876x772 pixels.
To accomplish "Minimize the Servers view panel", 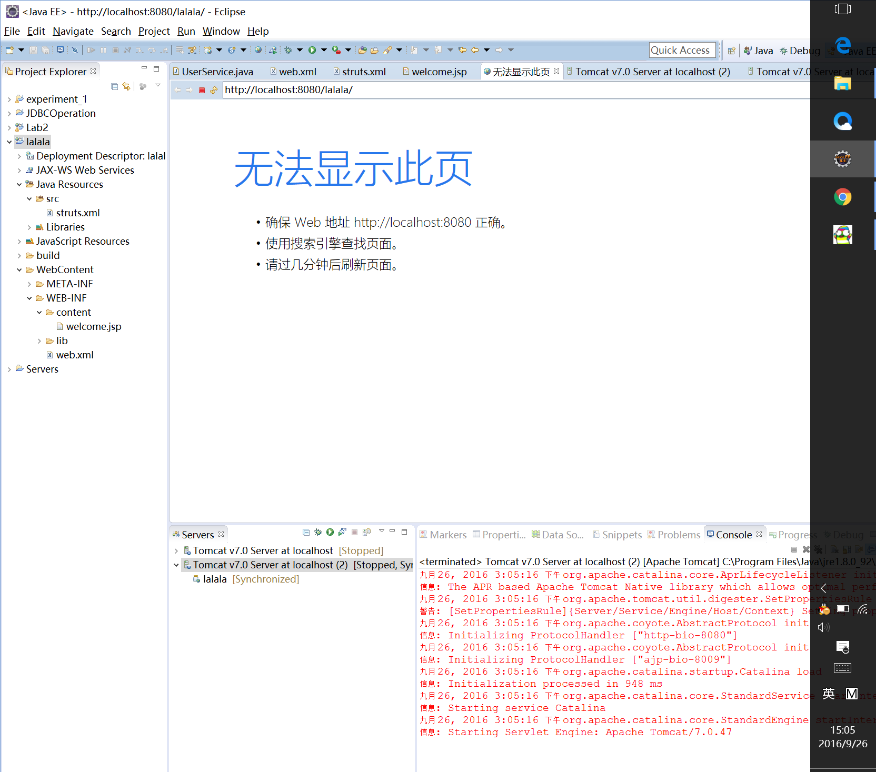I will pyautogui.click(x=392, y=532).
